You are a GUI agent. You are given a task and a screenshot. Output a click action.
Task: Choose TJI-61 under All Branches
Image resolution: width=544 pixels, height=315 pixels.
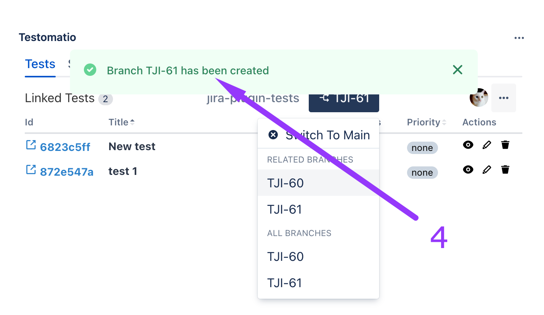pos(285,283)
